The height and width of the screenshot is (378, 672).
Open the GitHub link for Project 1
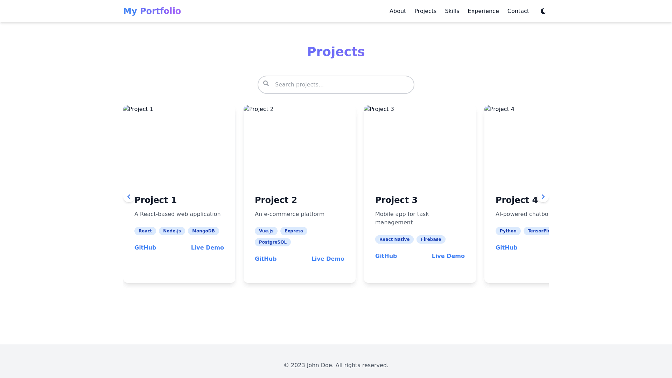[x=145, y=248]
